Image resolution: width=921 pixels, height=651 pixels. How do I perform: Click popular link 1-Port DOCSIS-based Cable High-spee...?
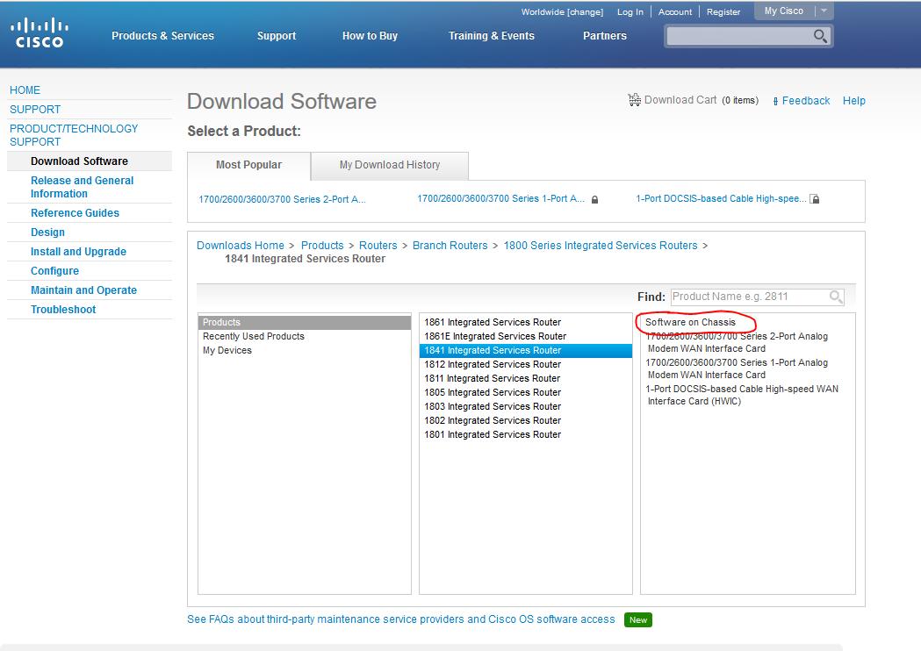[x=721, y=199]
